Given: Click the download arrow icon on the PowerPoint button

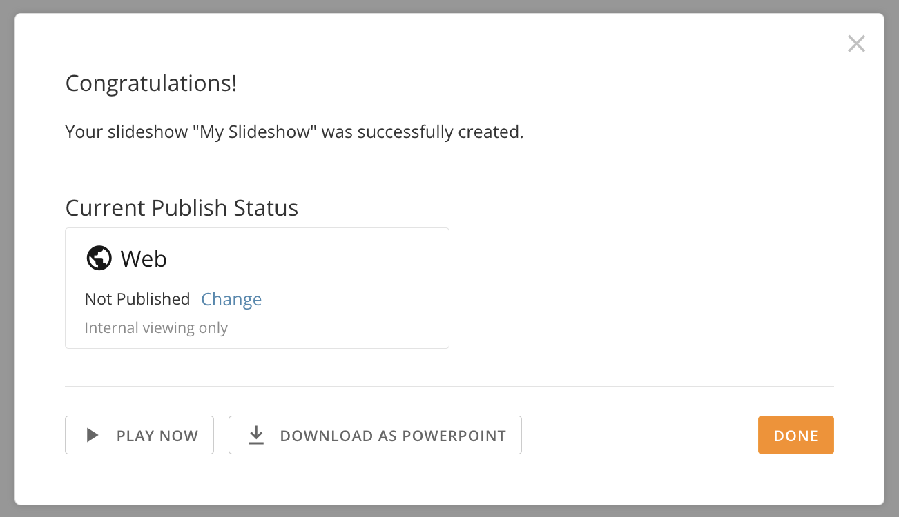Looking at the screenshot, I should pyautogui.click(x=256, y=435).
